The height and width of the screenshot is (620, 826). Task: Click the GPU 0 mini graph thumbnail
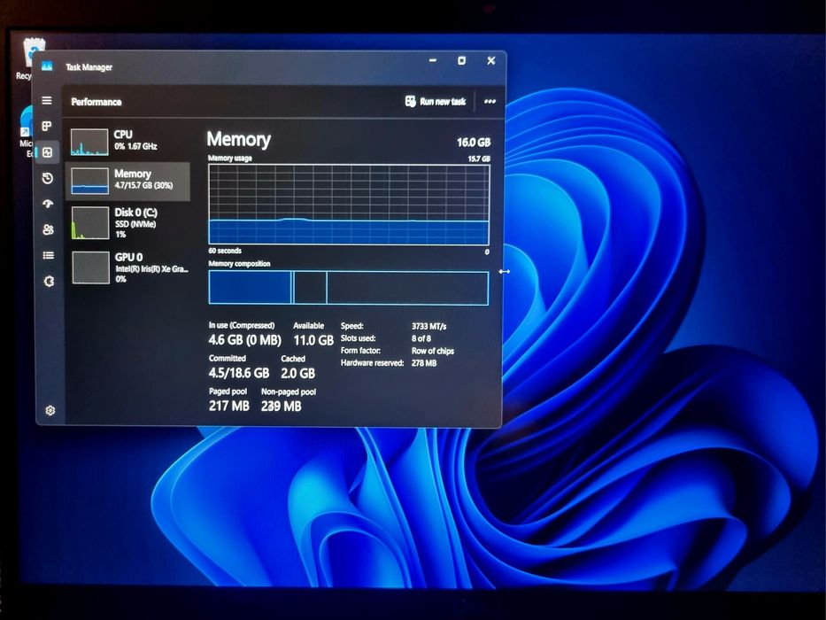[x=90, y=267]
